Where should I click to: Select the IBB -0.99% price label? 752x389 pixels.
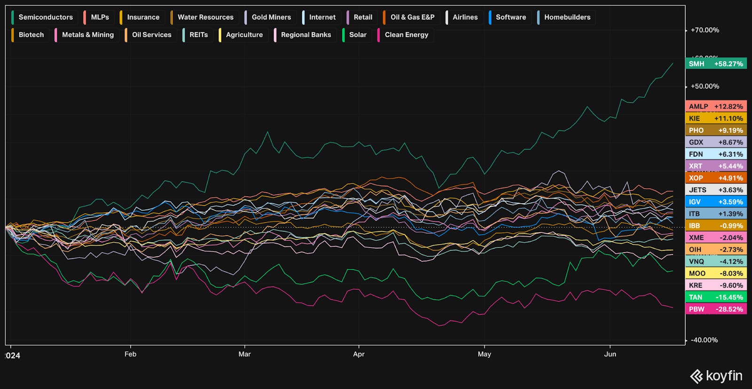[716, 226]
